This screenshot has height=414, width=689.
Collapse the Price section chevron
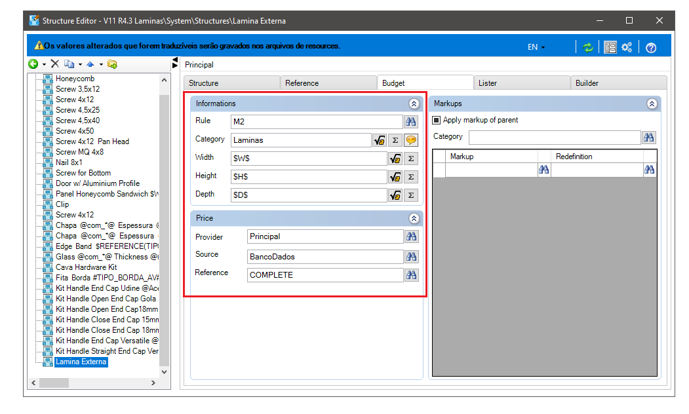[414, 218]
